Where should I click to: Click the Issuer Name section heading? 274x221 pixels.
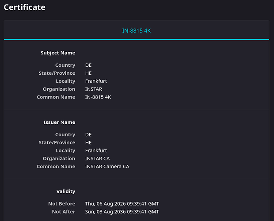tap(59, 122)
